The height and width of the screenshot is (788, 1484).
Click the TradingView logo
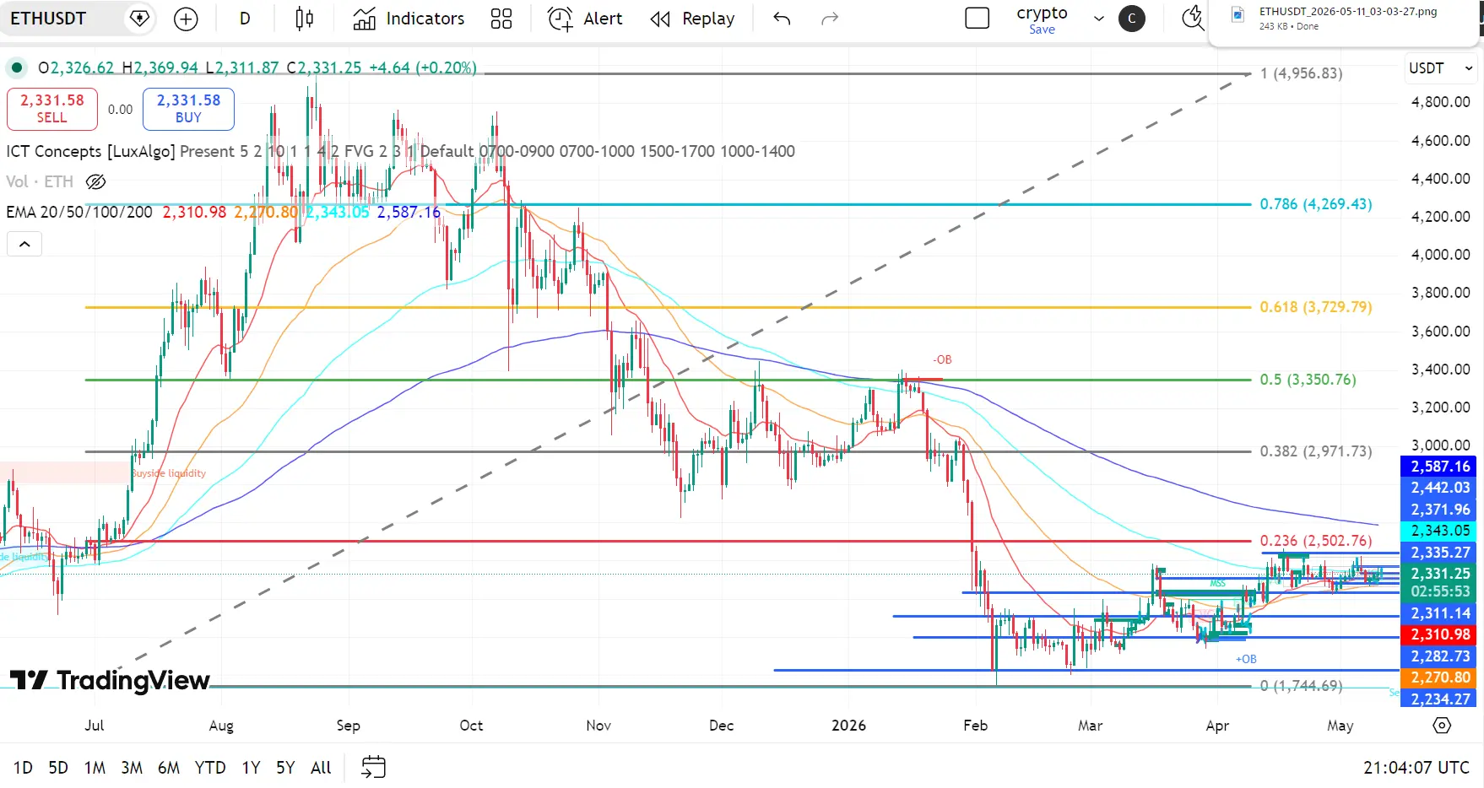pyautogui.click(x=110, y=680)
